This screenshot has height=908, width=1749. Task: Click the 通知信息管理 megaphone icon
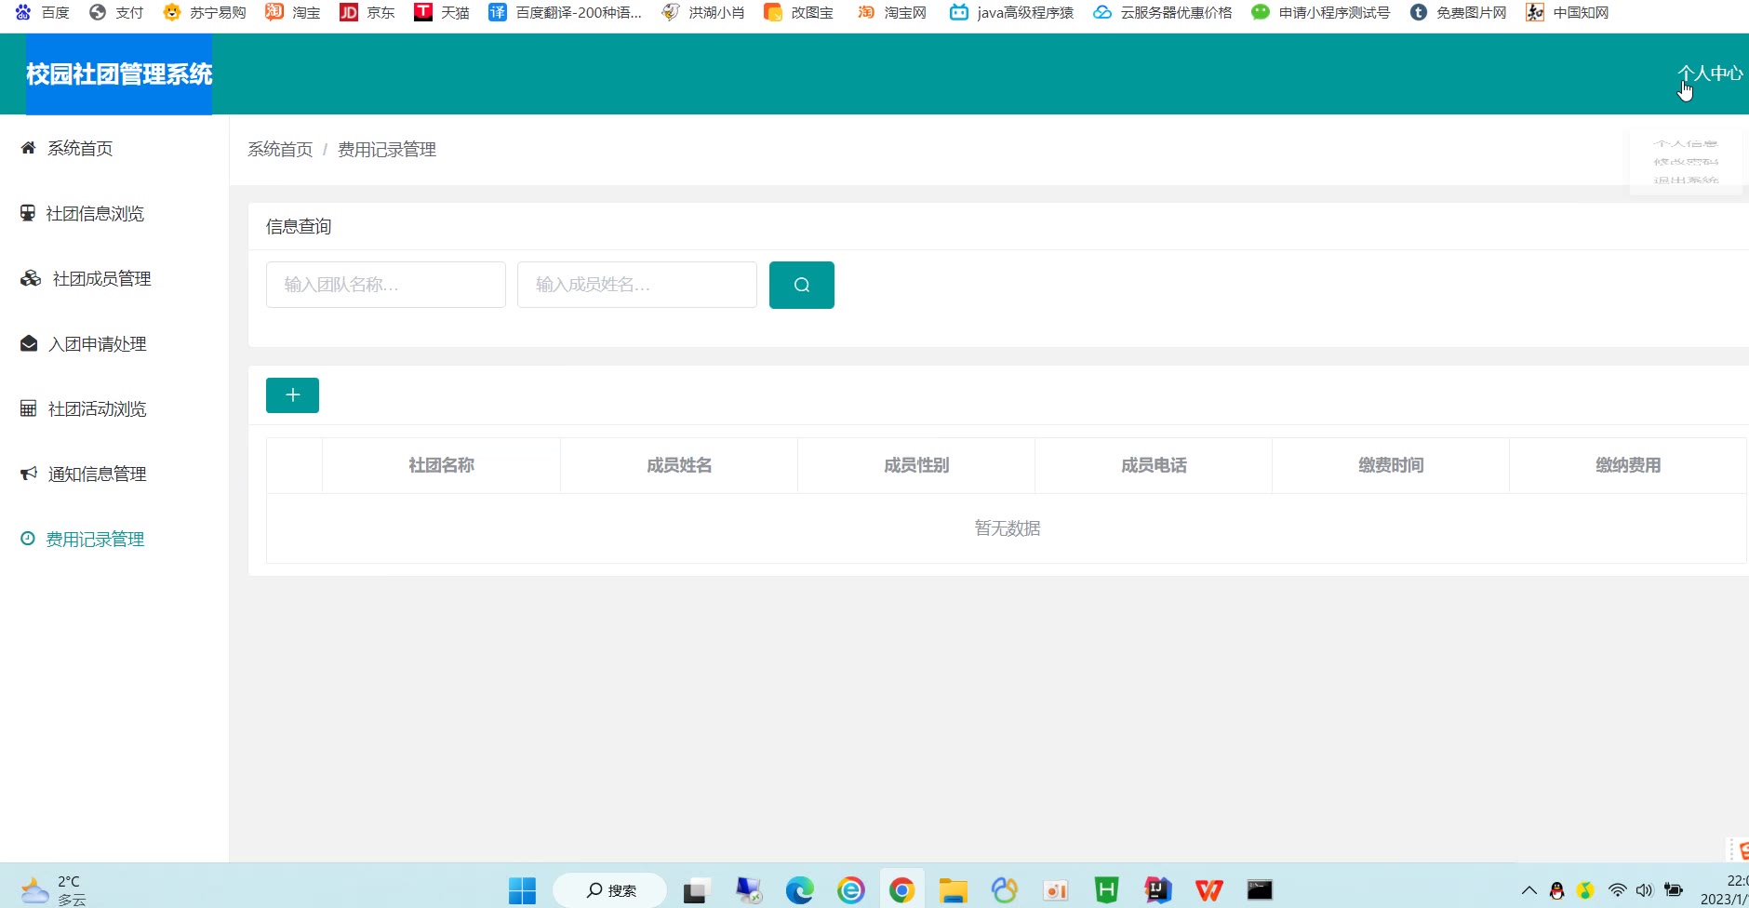pos(29,474)
